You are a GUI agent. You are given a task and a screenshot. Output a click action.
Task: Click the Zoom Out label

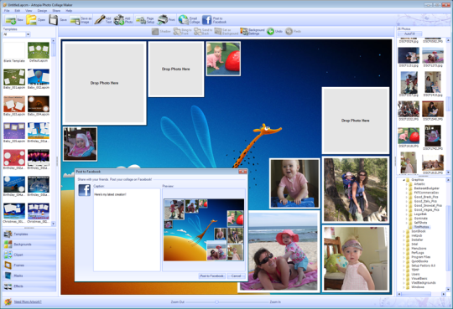coord(177,302)
